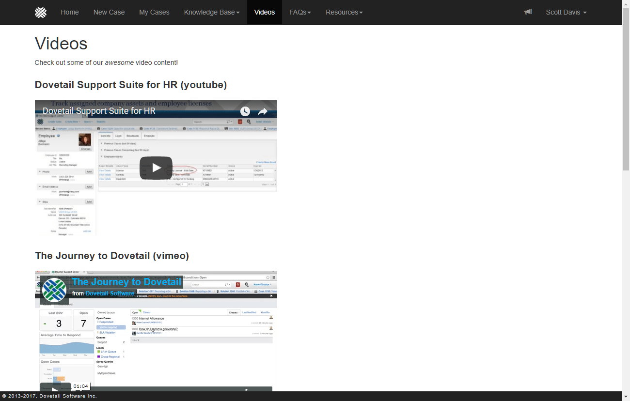Select the Videos nav item
The height and width of the screenshot is (401, 630).
pos(265,12)
